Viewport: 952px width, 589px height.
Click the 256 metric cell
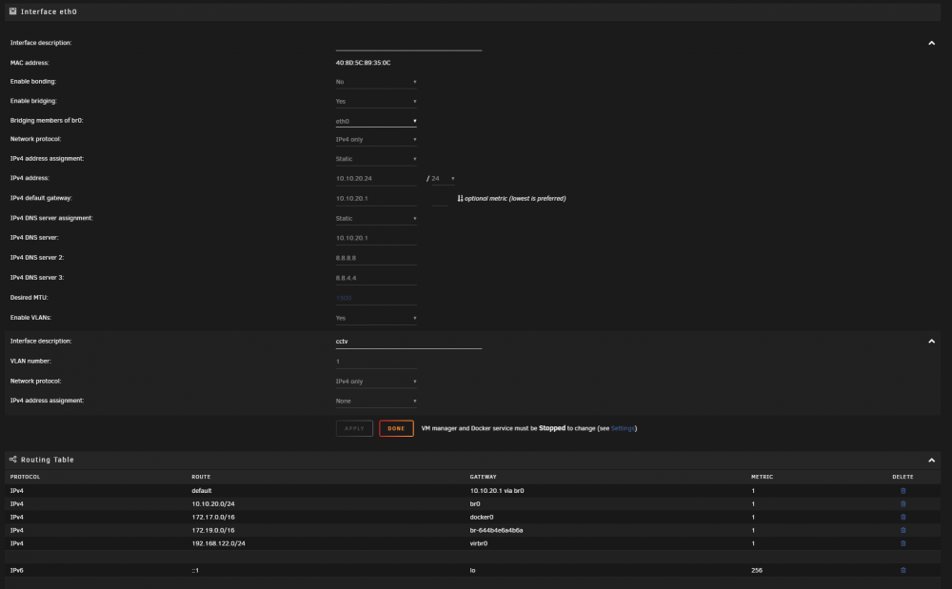point(757,570)
